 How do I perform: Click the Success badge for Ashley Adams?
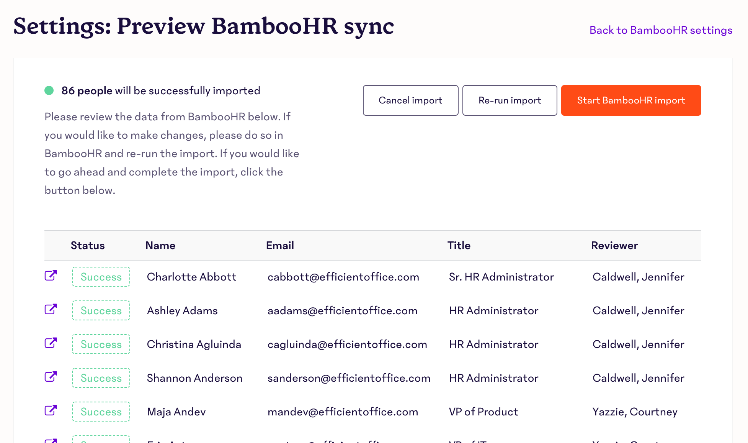[101, 310]
